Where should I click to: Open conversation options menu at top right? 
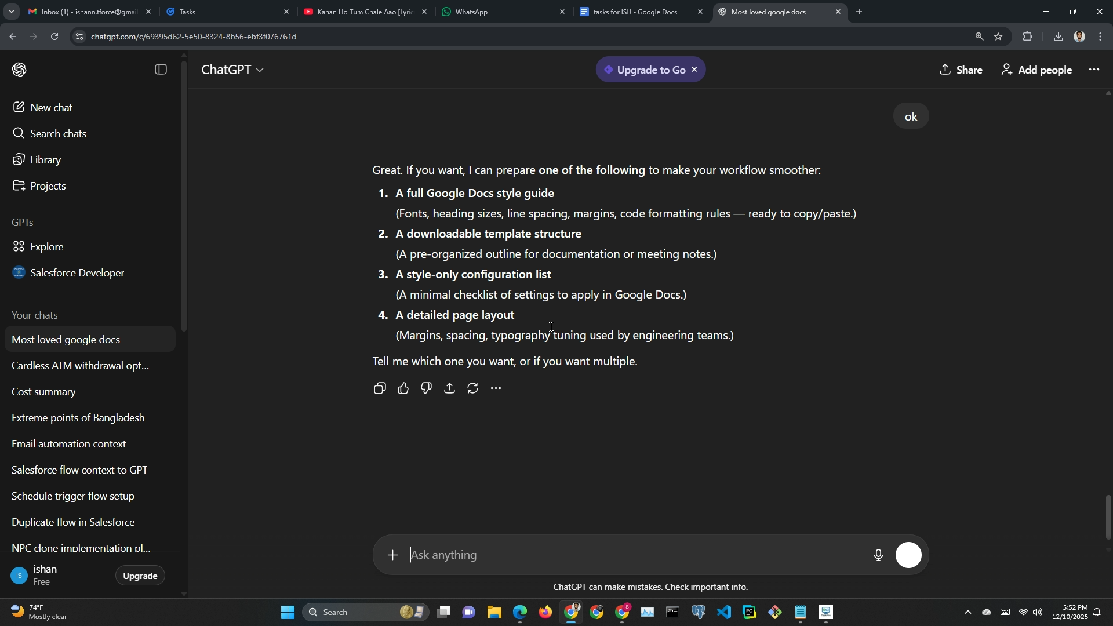[x=1094, y=70]
